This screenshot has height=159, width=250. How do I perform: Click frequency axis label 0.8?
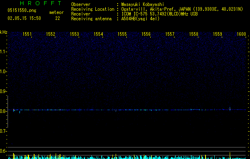3,111
